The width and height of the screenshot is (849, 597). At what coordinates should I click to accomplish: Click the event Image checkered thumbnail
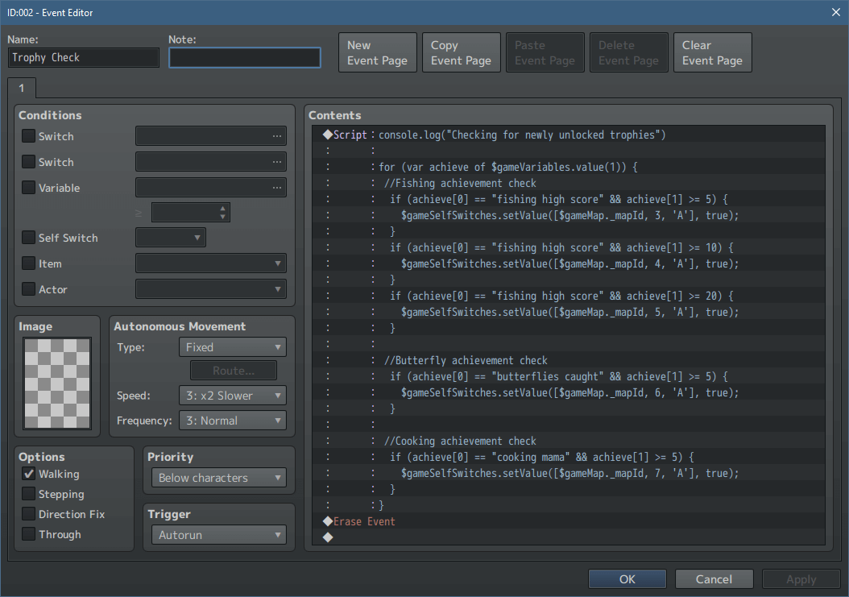57,383
